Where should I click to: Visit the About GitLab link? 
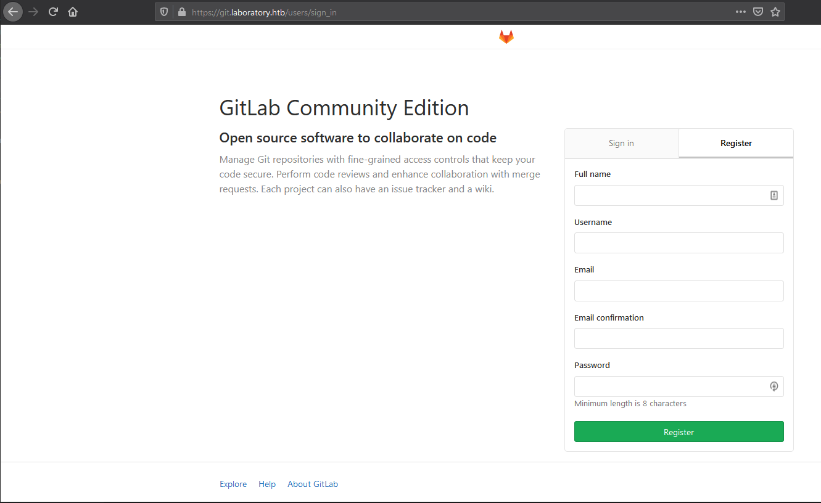point(313,484)
